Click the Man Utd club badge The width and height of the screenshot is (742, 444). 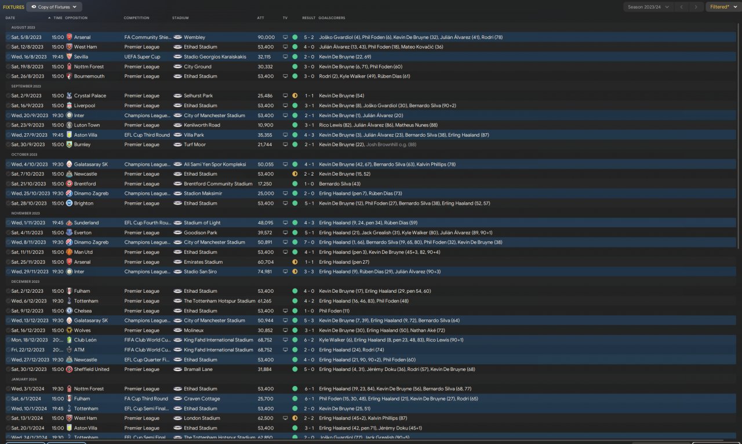[69, 252]
